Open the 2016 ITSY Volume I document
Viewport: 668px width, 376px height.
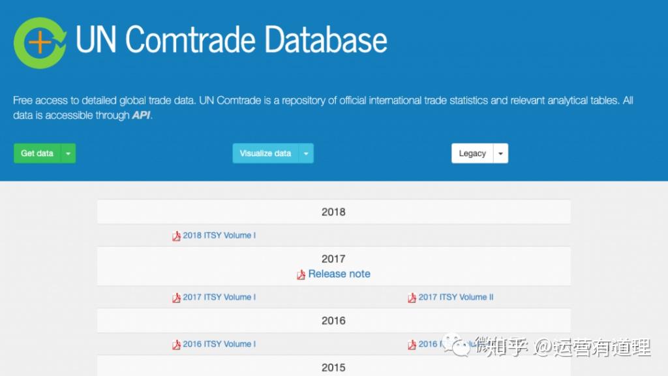click(x=218, y=344)
